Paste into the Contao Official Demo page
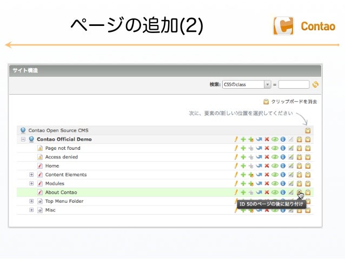 [308, 140]
